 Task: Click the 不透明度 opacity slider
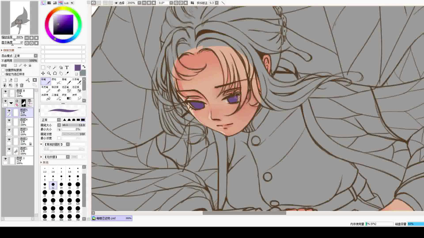(x=26, y=61)
